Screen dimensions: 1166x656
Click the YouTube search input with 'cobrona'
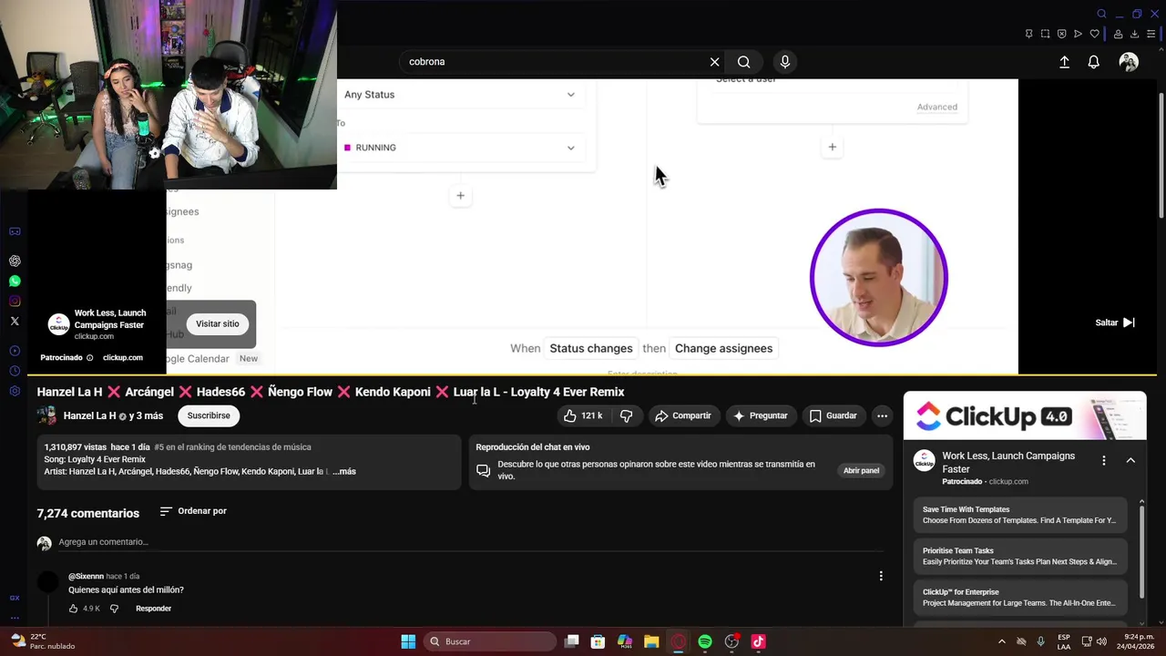[x=556, y=62]
